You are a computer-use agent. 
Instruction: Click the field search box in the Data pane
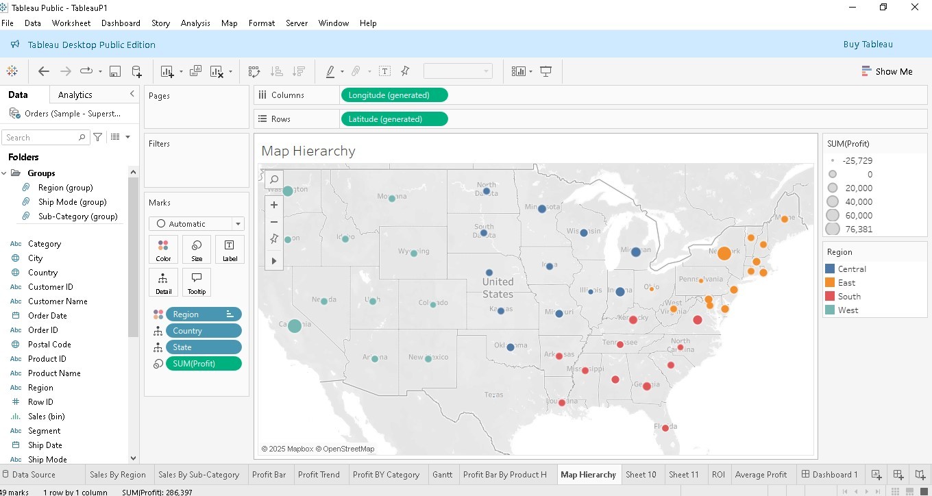click(41, 137)
